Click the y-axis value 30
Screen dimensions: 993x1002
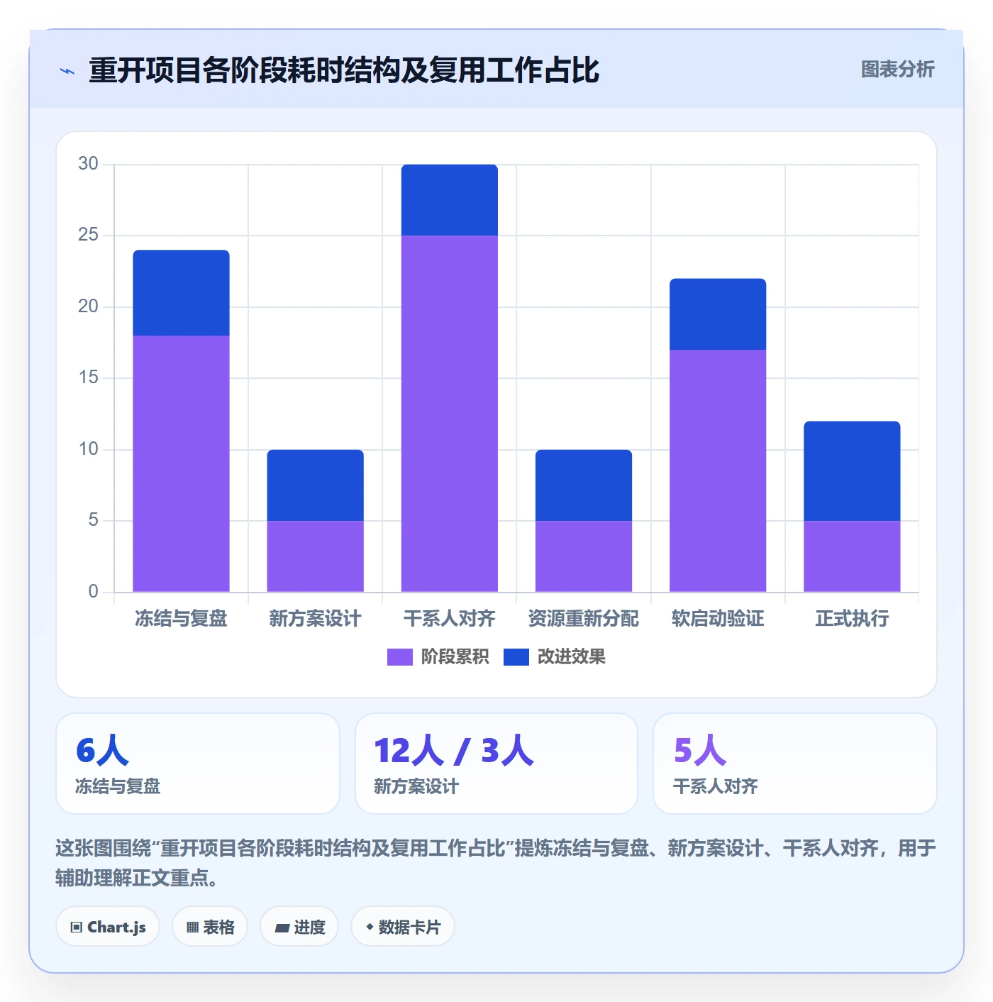[x=88, y=164]
